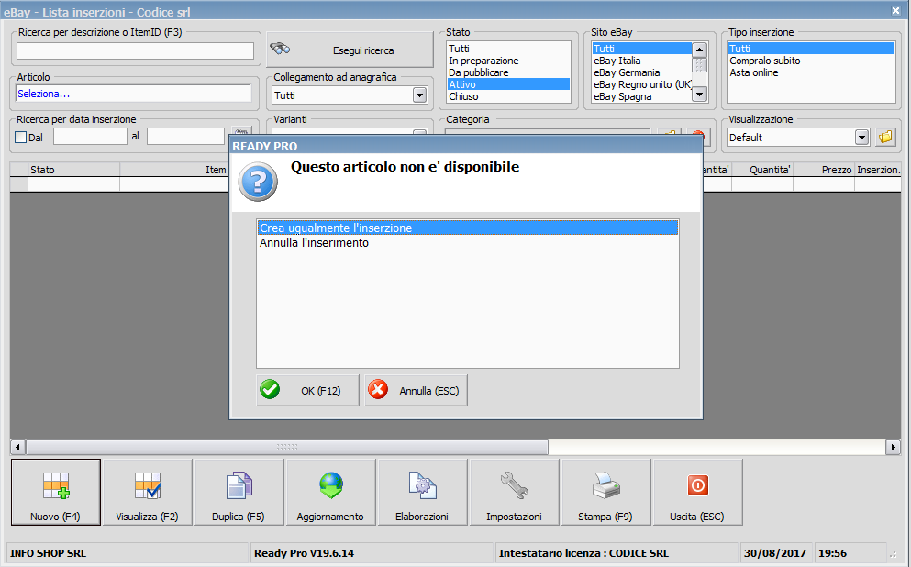Click the horizontal scrollbar thumb
Viewport: 911px width, 567px height.
click(287, 448)
